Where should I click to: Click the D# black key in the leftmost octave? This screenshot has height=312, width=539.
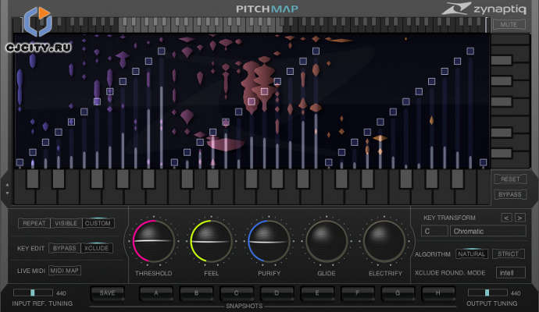click(x=59, y=179)
